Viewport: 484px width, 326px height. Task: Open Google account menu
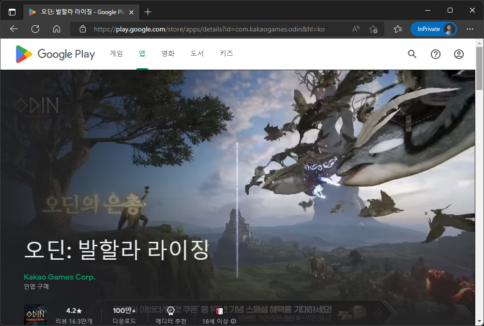(x=459, y=54)
